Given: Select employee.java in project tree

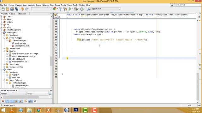Looking at the screenshot, I should [x=20, y=43].
